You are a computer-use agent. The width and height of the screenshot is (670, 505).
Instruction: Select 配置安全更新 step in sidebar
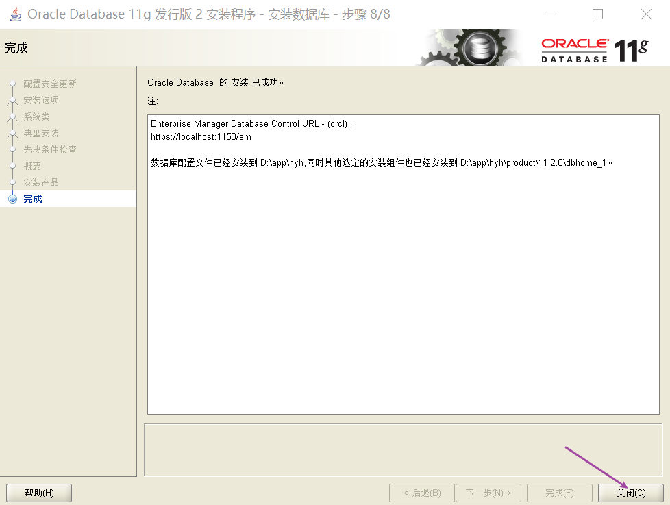point(49,84)
